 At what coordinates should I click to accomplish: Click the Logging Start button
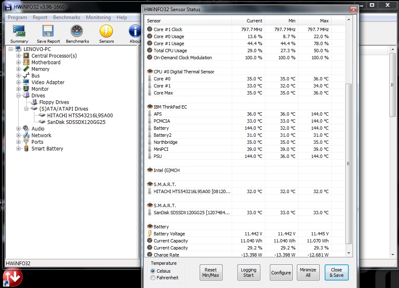(249, 272)
